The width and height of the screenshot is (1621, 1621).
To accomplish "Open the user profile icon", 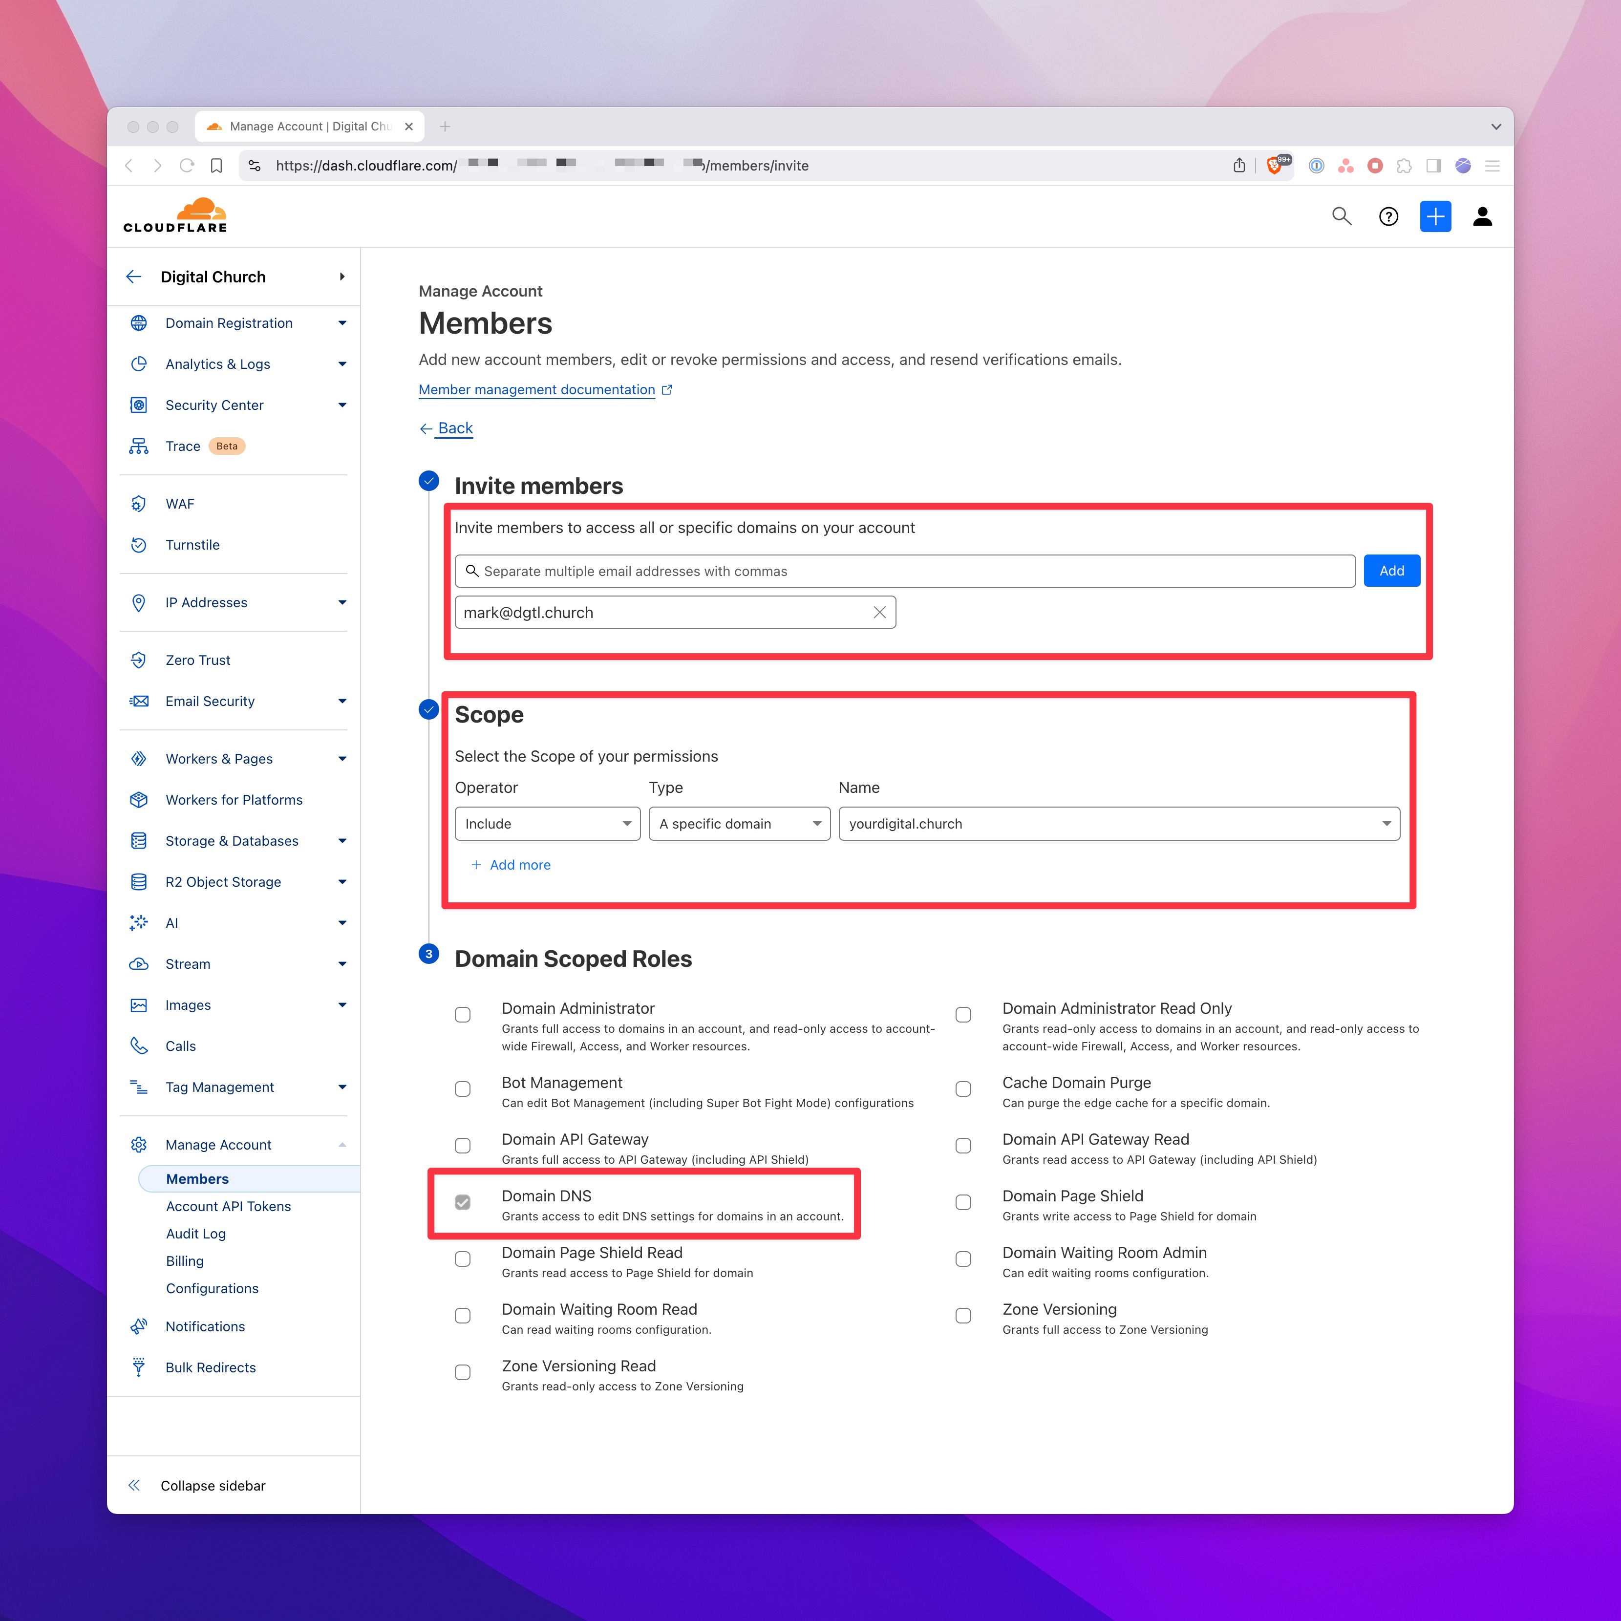I will click(1483, 216).
